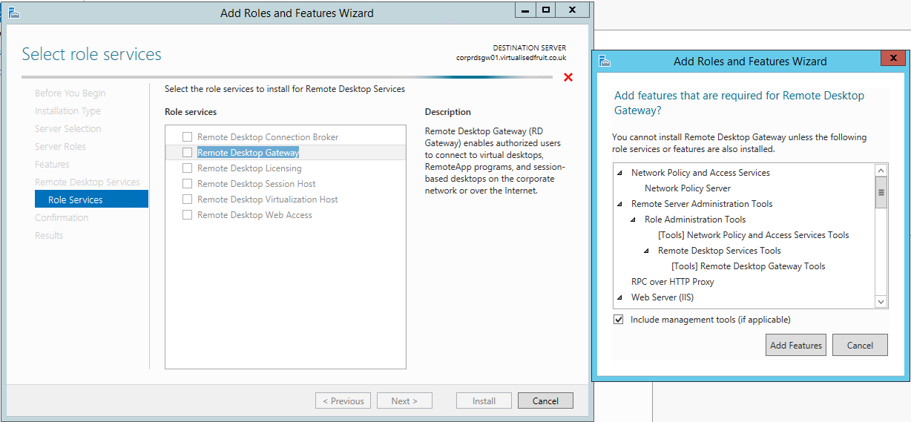Image resolution: width=911 pixels, height=422 pixels.
Task: Click the wizard icon in main window title bar
Action: tap(13, 13)
